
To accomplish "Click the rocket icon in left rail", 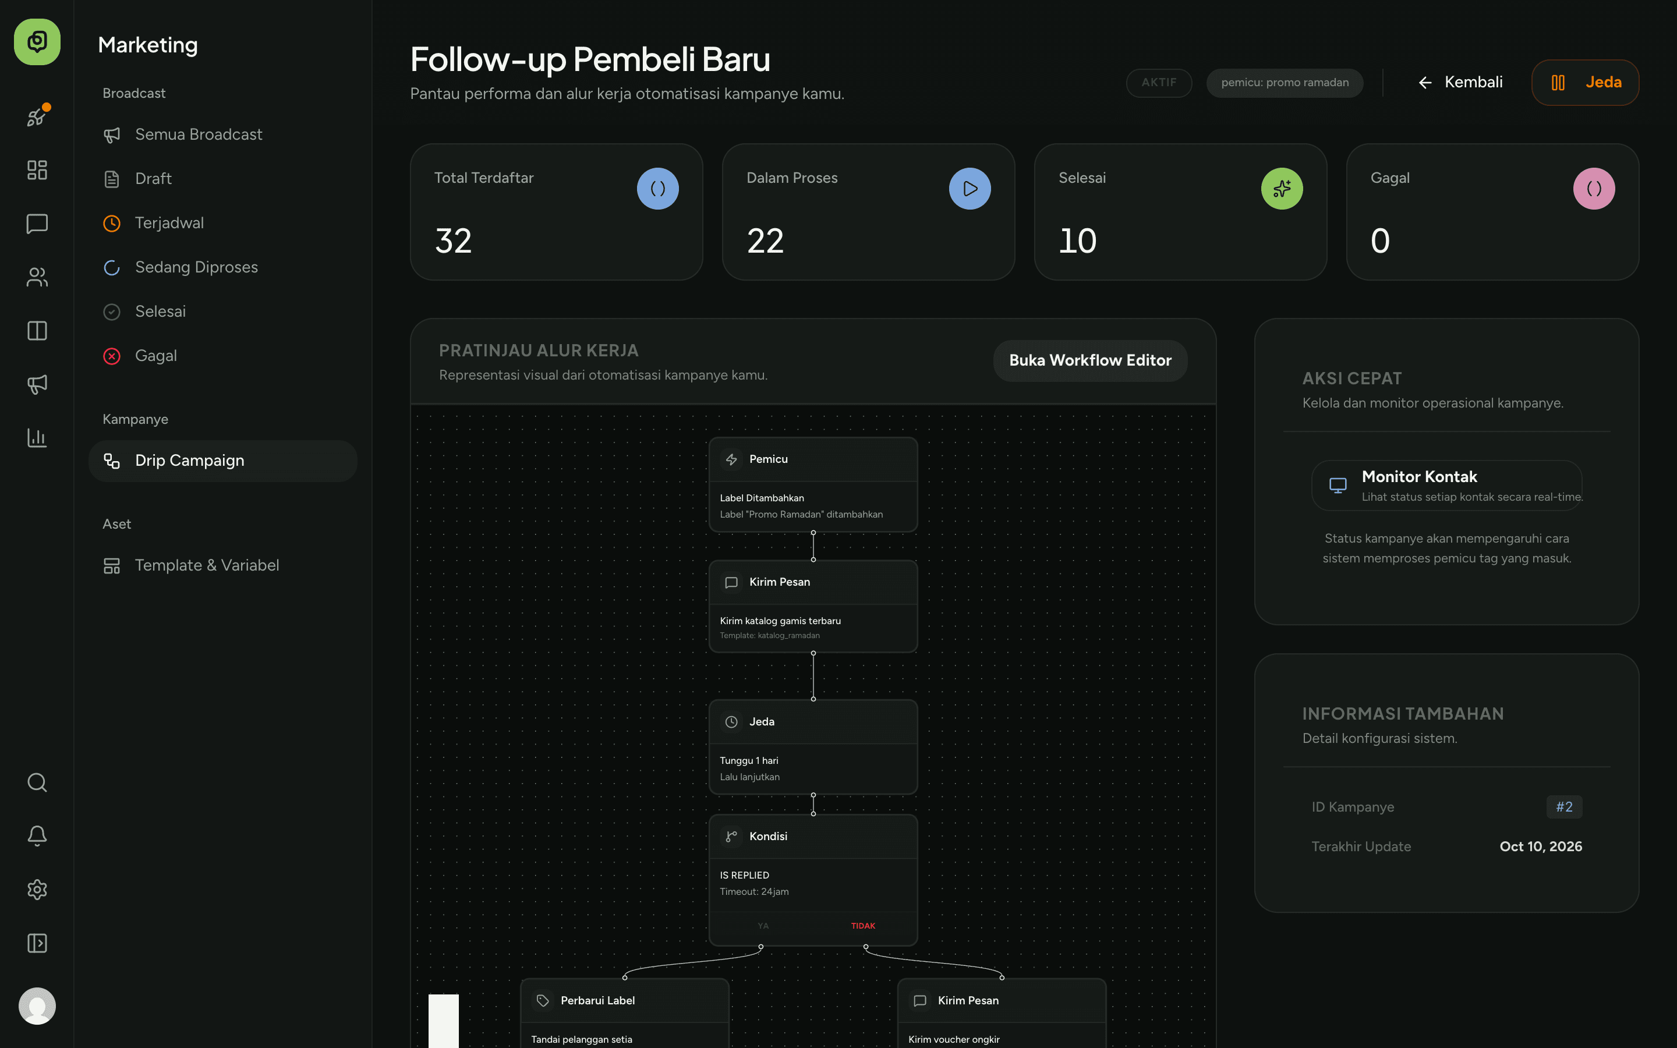I will point(37,117).
